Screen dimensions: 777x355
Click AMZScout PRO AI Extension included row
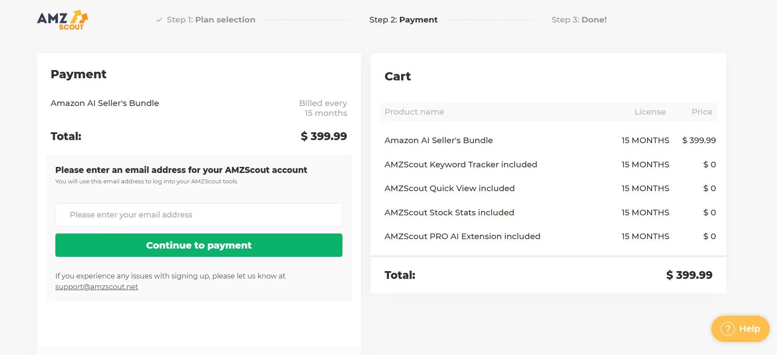pyautogui.click(x=548, y=237)
